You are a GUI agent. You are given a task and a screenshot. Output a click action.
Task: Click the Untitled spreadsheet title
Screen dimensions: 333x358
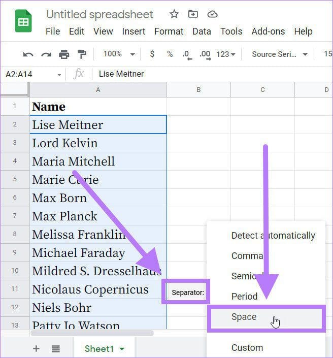tap(99, 14)
